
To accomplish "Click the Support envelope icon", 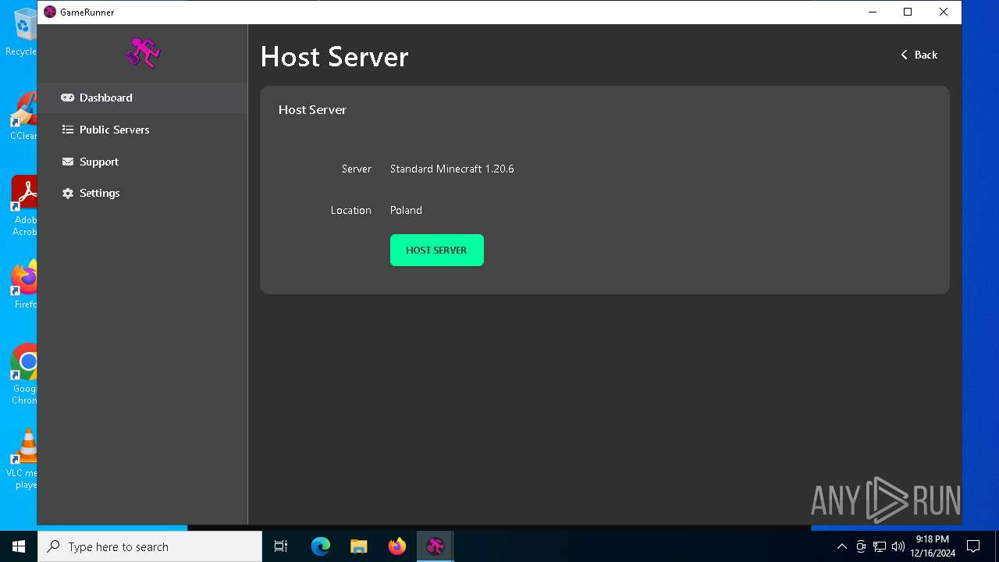I will click(68, 162).
